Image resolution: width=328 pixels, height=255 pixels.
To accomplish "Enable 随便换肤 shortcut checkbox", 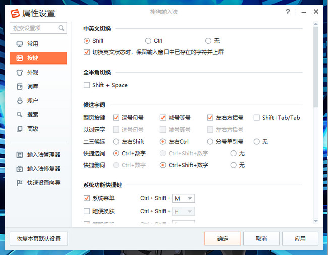I will coord(87,211).
